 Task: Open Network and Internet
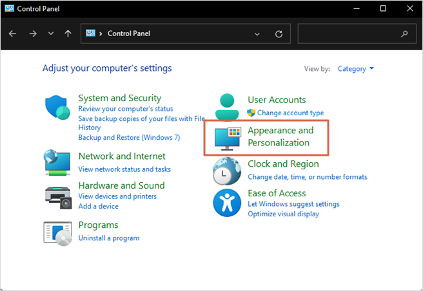pos(122,156)
